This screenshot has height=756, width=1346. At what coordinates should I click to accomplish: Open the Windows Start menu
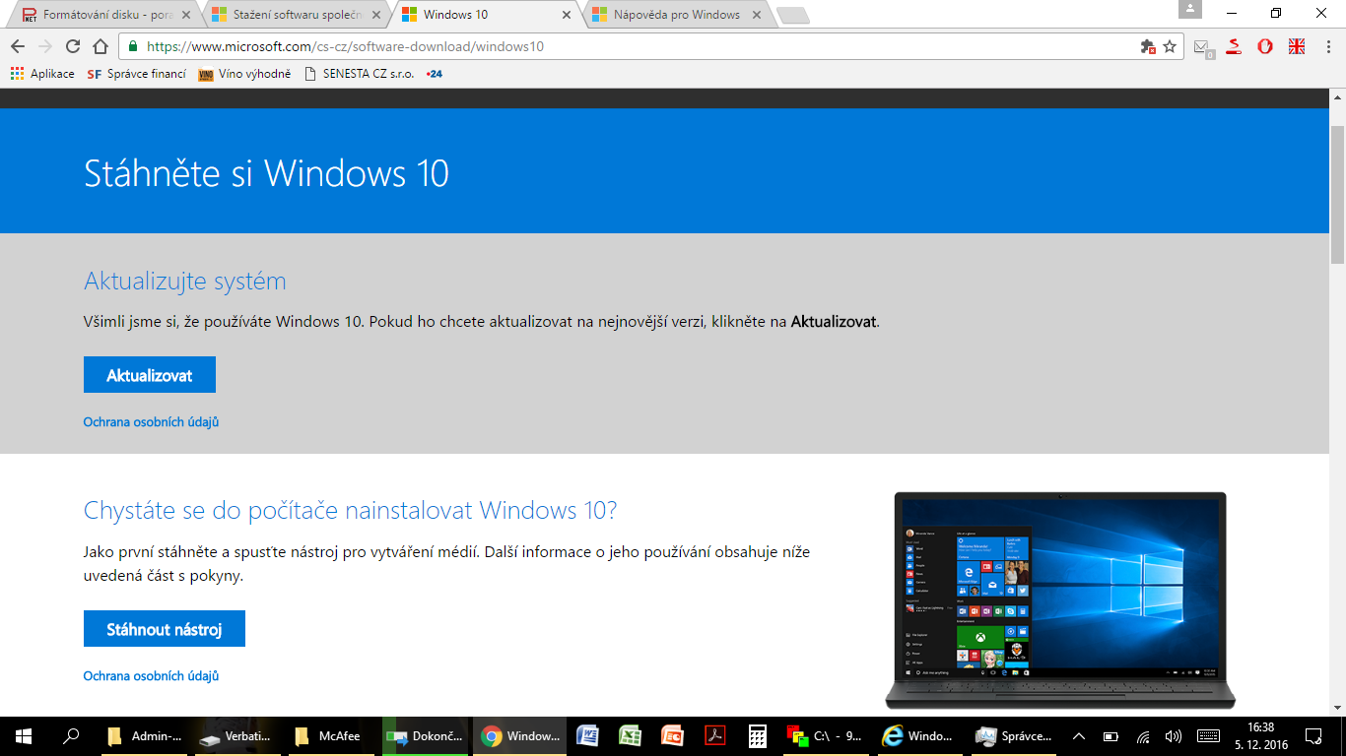(24, 735)
